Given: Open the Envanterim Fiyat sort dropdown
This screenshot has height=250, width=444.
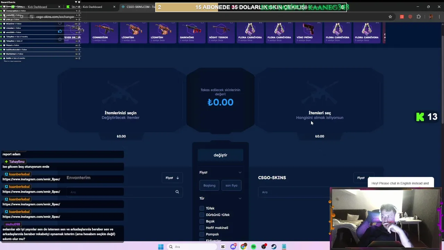Looking at the screenshot, I should coord(172,178).
